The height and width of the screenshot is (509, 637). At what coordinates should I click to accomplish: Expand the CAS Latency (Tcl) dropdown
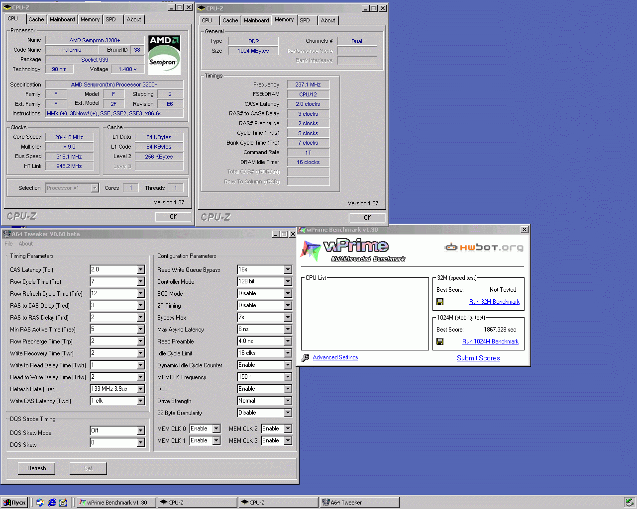point(141,269)
